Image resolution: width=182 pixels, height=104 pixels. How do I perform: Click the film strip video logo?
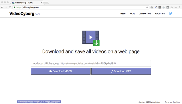point(91,38)
